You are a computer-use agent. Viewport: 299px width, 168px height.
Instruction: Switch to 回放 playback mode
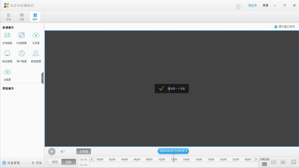(69, 162)
